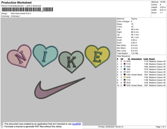Click the 'Description' column header
Screen dimensions: 167x129
(137, 59)
